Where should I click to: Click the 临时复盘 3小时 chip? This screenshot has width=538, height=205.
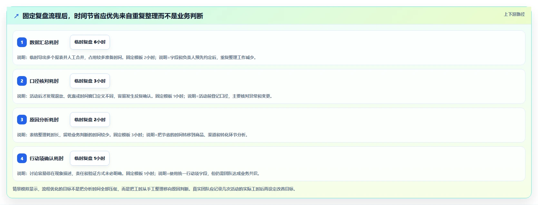tap(90, 81)
